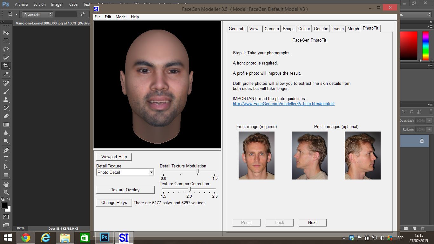Select the Eraser tool
The height and width of the screenshot is (244, 434).
pyautogui.click(x=6, y=116)
